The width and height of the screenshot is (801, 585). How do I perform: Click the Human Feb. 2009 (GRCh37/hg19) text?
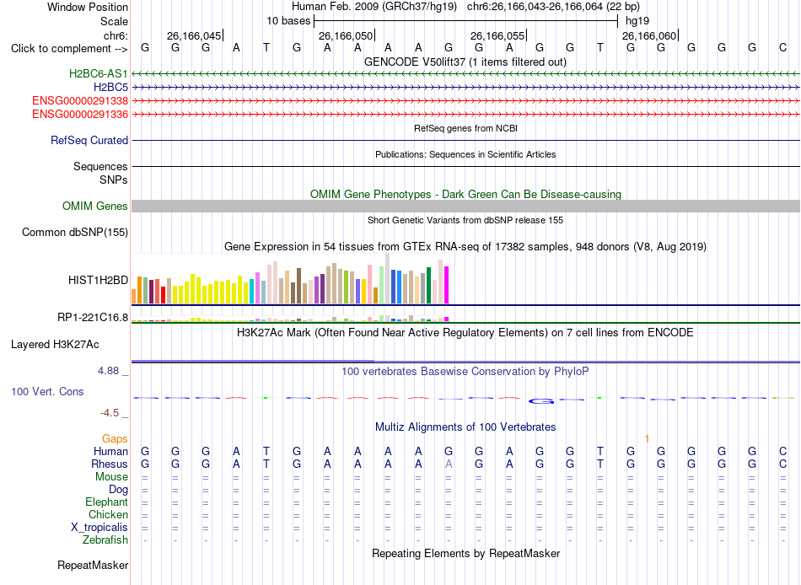[375, 7]
